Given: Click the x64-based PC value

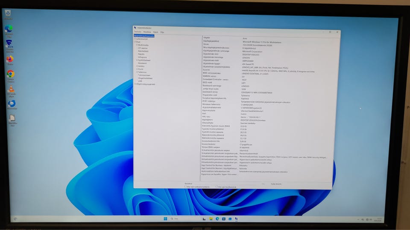Looking at the screenshot, I should coord(248,64).
